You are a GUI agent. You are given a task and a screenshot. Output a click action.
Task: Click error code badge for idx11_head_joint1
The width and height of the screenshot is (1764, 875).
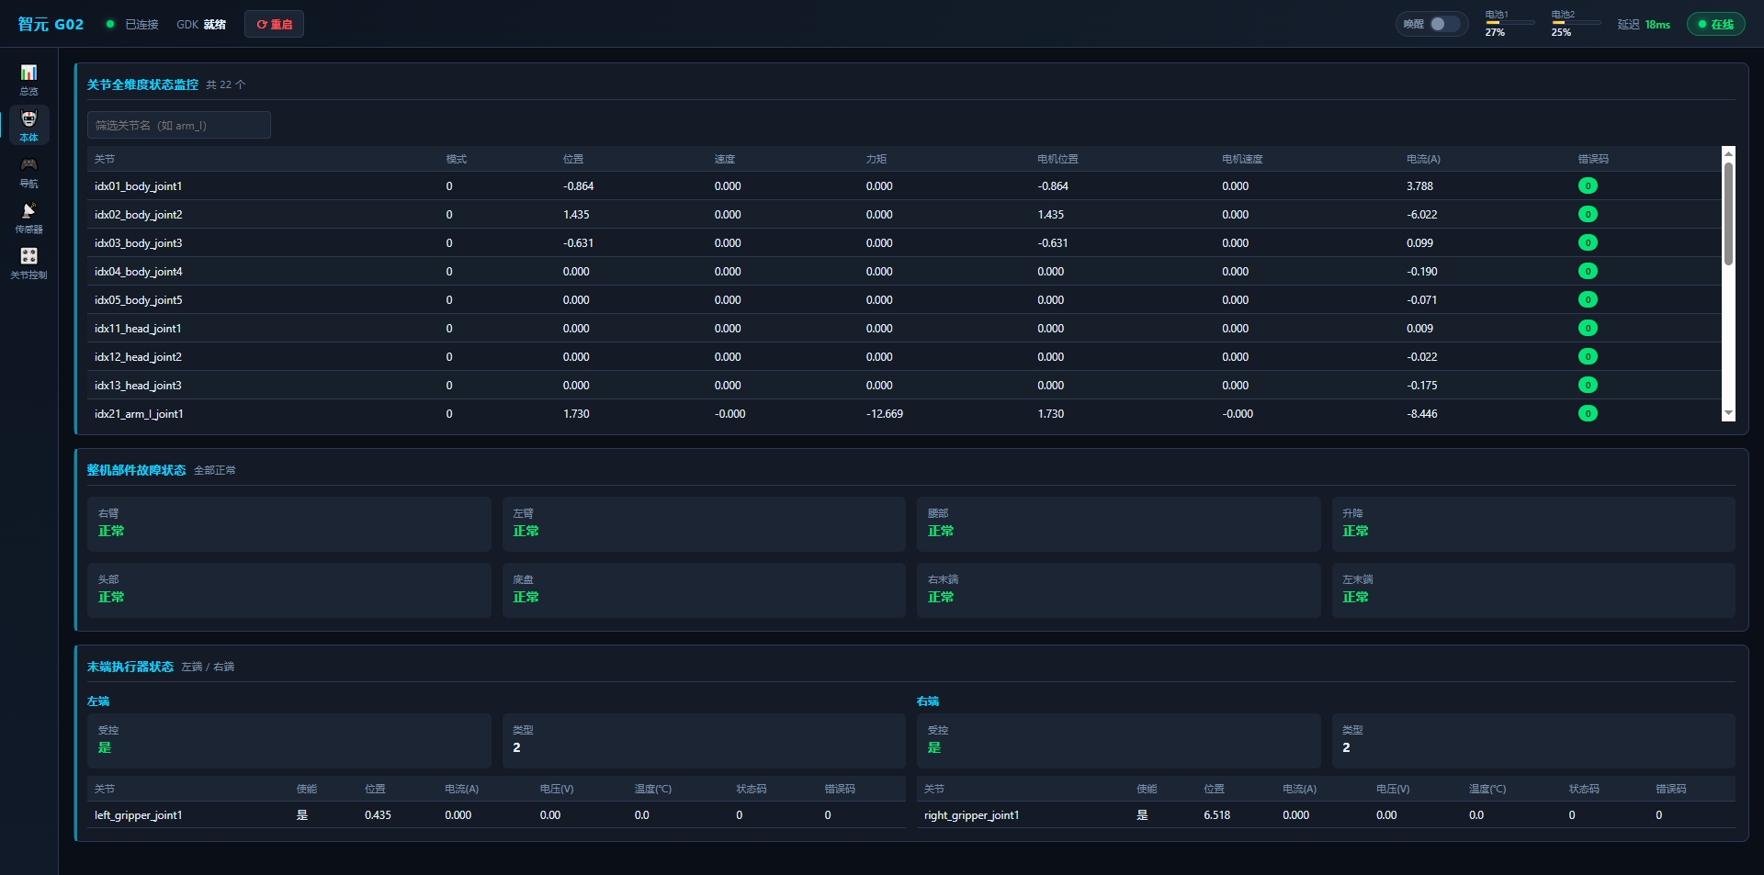[1588, 328]
